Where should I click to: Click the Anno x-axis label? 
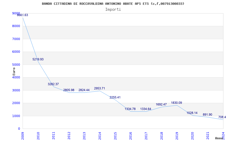(x=219, y=138)
